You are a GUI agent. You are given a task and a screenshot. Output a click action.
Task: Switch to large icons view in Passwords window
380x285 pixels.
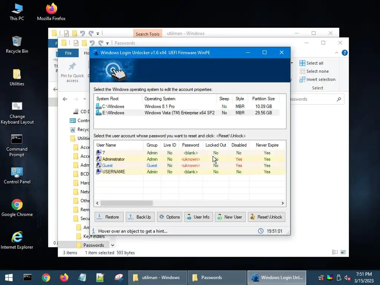(x=343, y=252)
